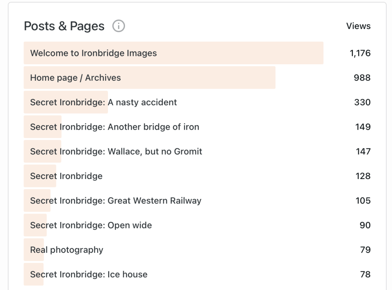This screenshot has height=290, width=392.
Task: Click the 988 views count
Action: [362, 78]
